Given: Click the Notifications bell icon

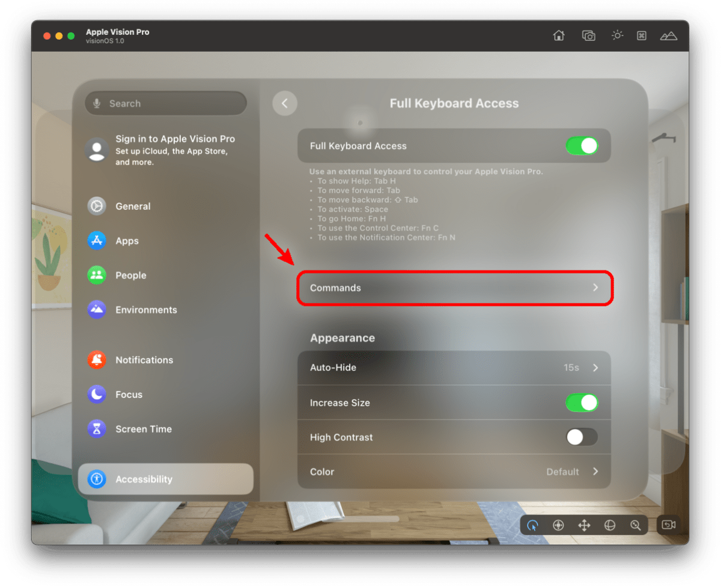Looking at the screenshot, I should tap(96, 360).
